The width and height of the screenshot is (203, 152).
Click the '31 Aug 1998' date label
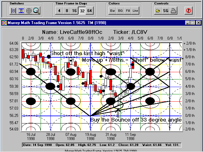(x=111, y=136)
